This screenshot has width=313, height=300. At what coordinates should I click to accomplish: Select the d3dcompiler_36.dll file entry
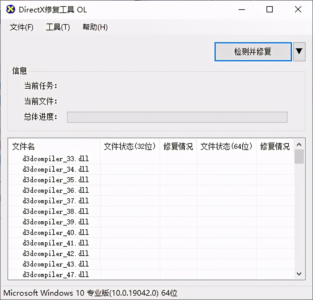(56, 190)
